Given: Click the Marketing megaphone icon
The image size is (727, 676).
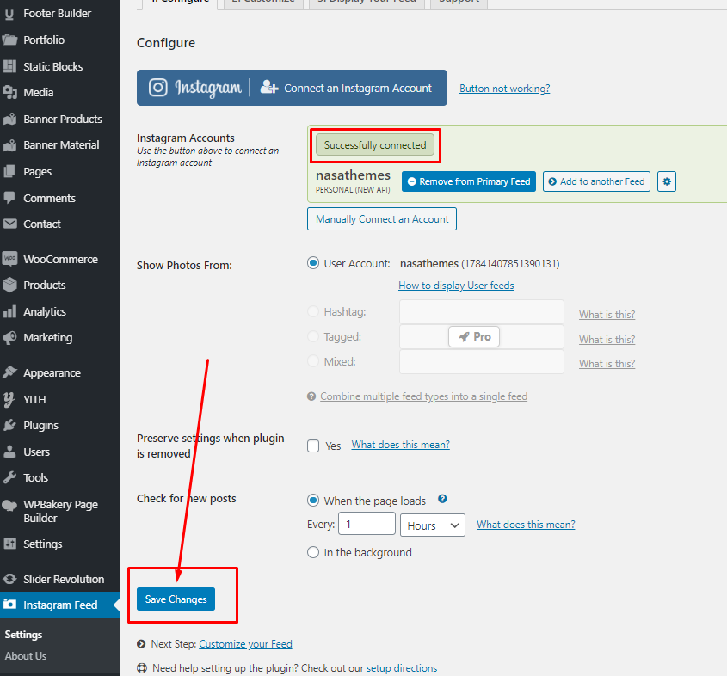Looking at the screenshot, I should (x=9, y=338).
